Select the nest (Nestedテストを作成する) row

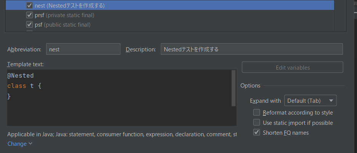click(x=170, y=5)
